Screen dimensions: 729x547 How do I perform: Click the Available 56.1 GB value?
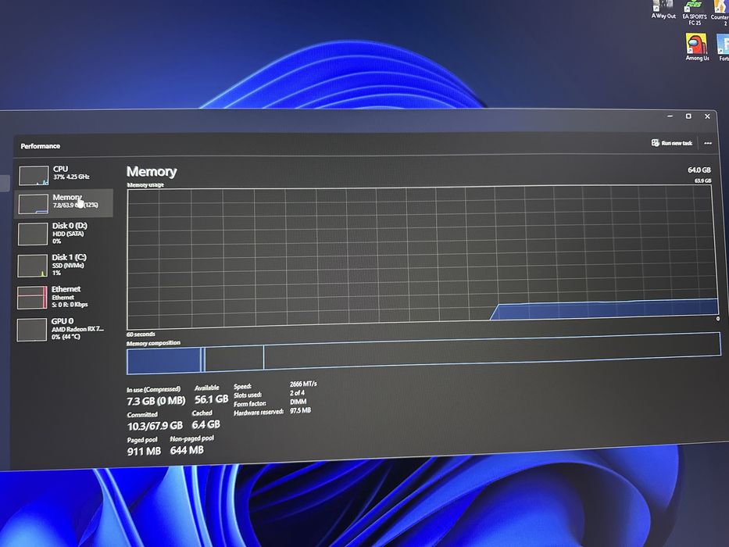click(212, 399)
